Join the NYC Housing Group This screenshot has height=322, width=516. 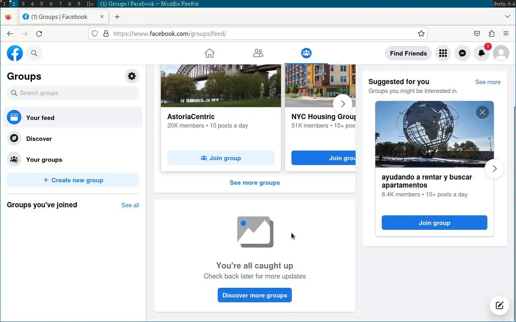point(323,158)
